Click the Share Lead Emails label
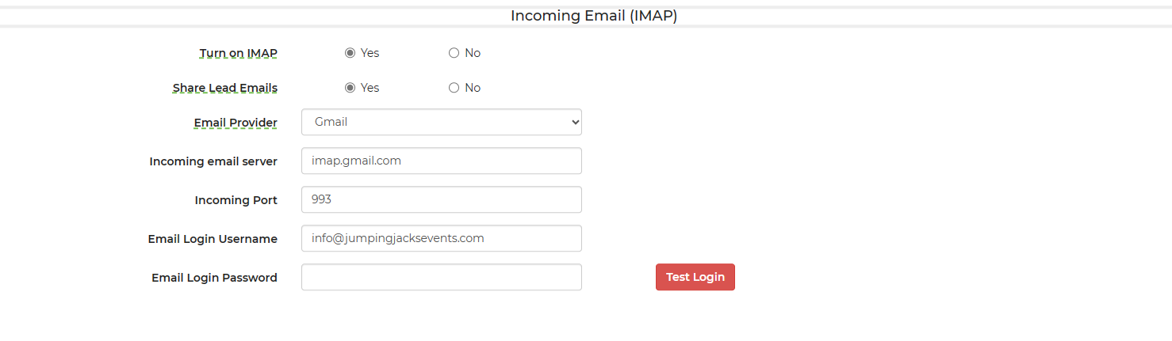Screen dimensions: 1172x341 coord(225,88)
